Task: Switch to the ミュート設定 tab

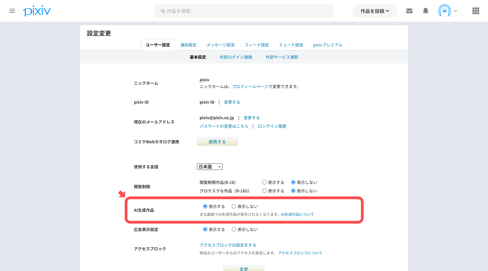Action: (291, 45)
